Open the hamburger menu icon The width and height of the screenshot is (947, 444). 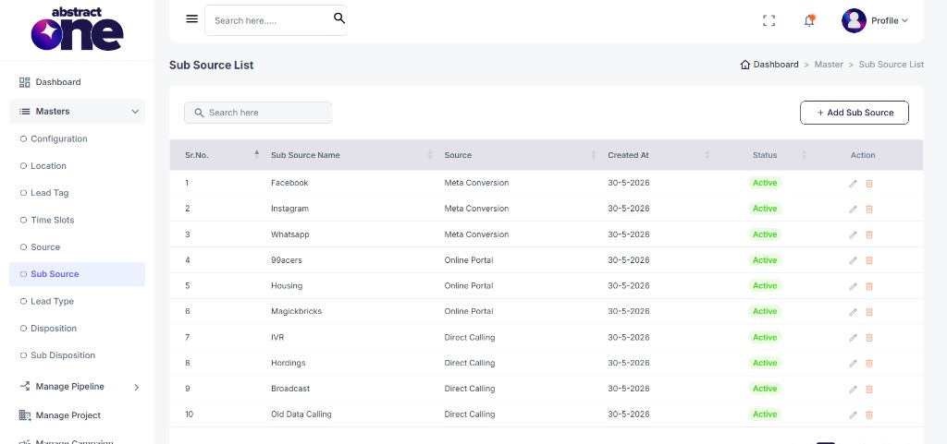tap(192, 19)
